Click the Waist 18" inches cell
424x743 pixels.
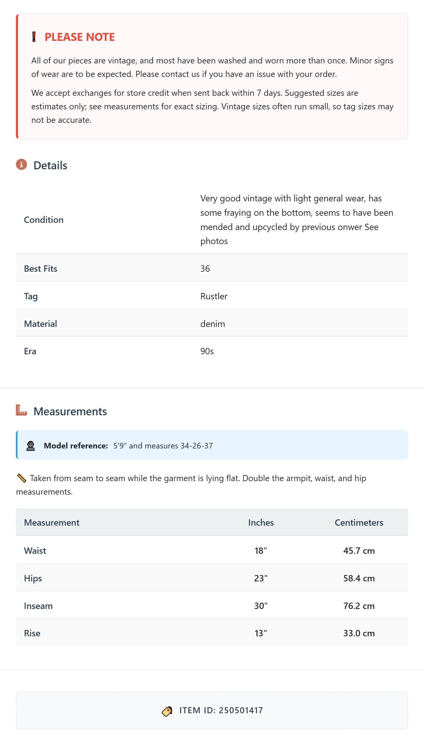point(261,551)
